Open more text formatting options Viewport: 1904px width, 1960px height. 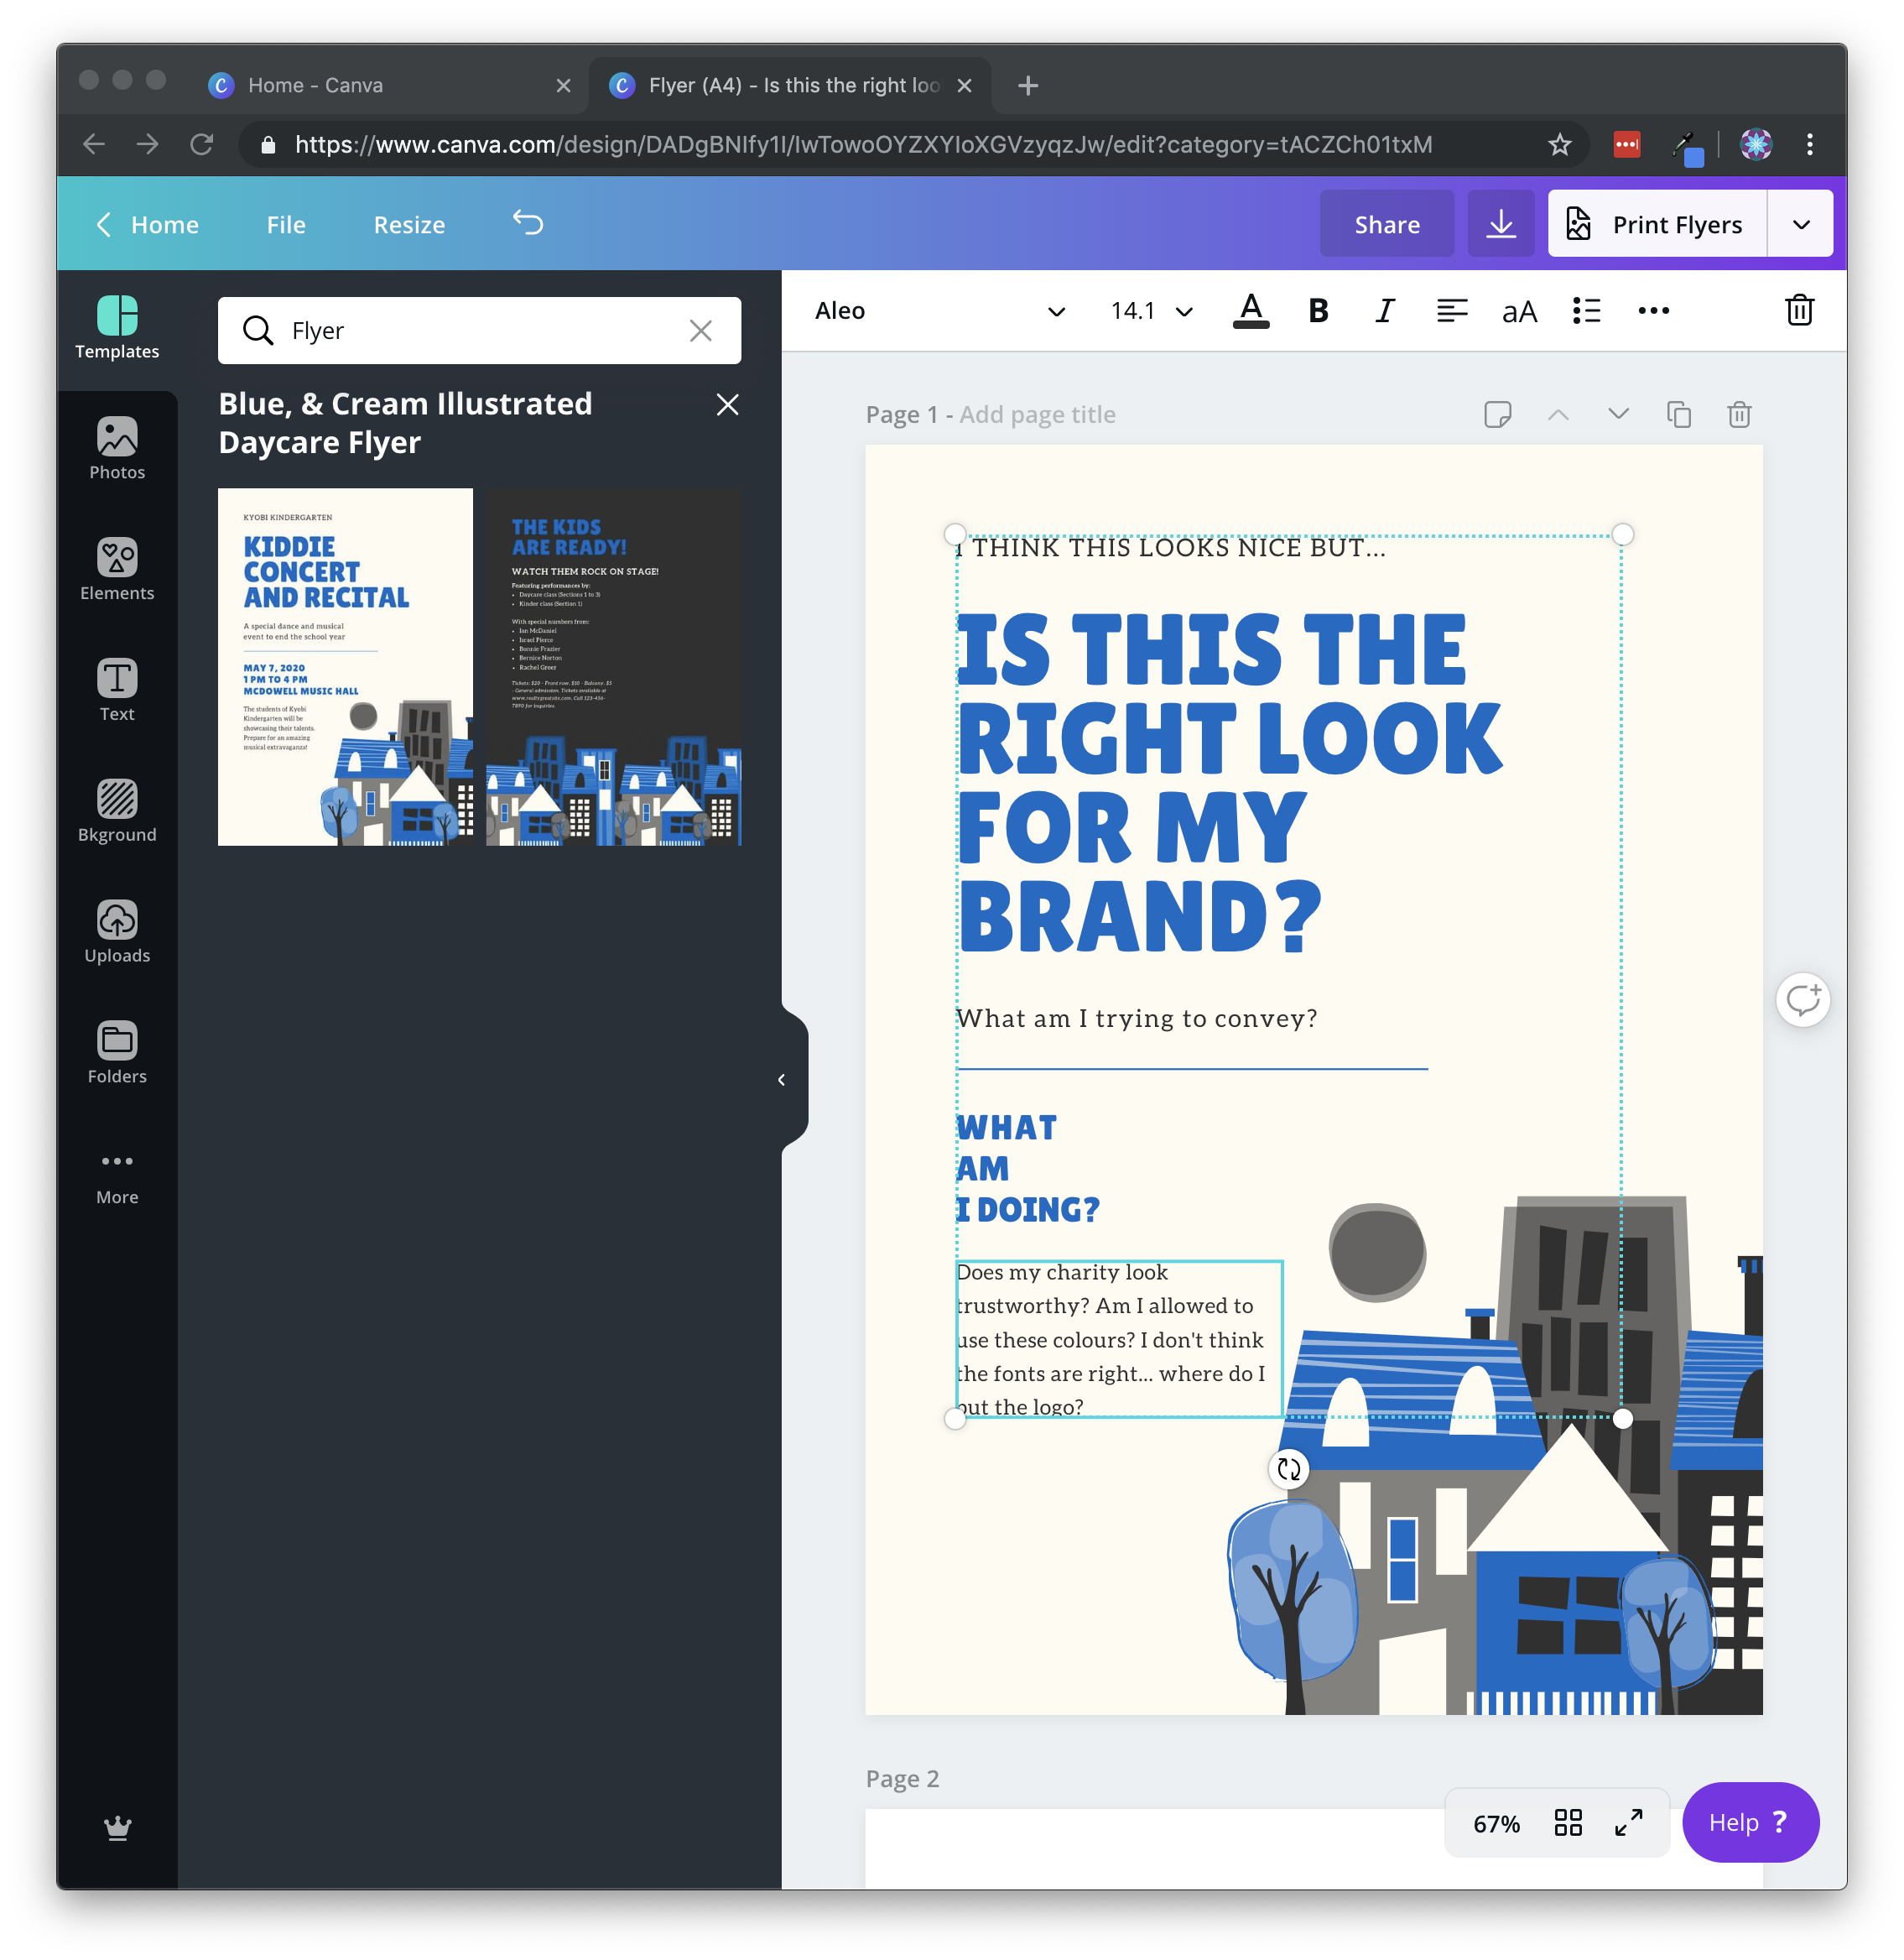coord(1653,311)
